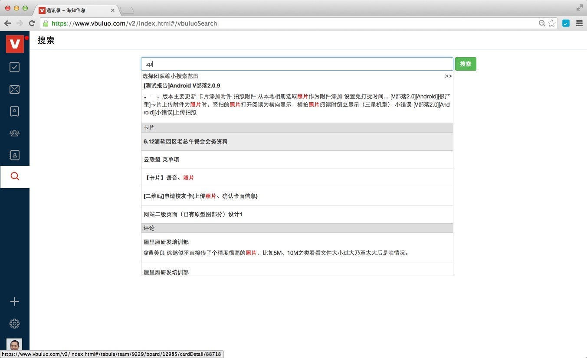The image size is (587, 358).
Task: Open the contacts book icon in sidebar
Action: pyautogui.click(x=15, y=155)
